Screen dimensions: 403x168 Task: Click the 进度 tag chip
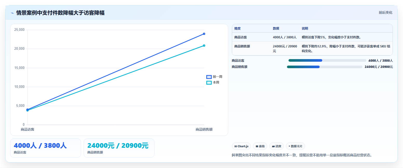coord(277,146)
